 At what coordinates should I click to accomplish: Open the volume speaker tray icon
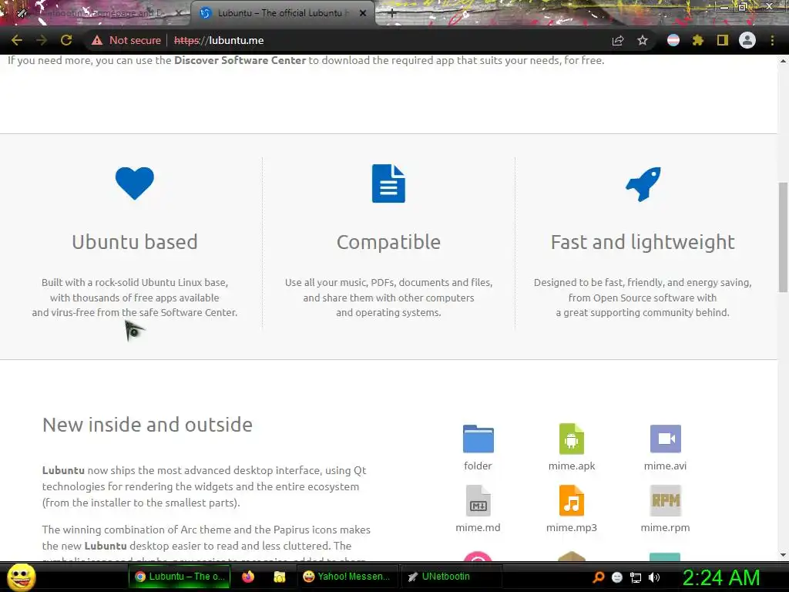pyautogui.click(x=654, y=577)
